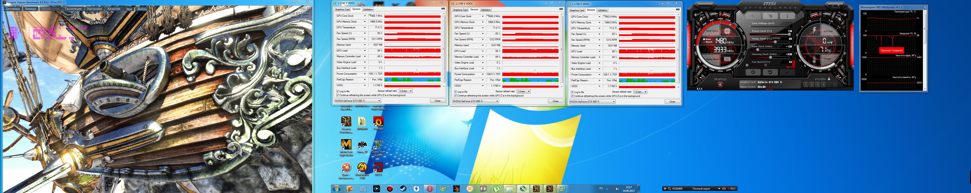Select Afterburner profile slot 3

[x=817, y=85]
